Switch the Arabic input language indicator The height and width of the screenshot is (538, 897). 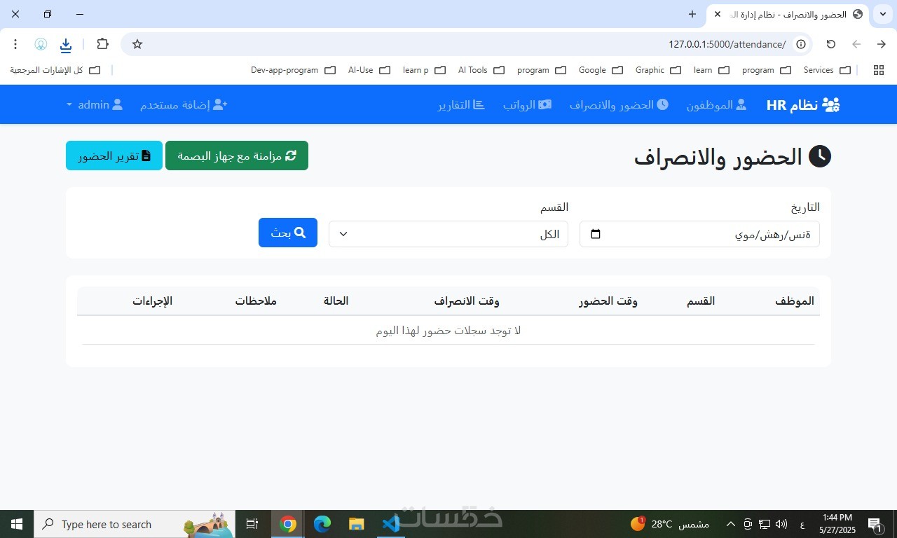[802, 524]
